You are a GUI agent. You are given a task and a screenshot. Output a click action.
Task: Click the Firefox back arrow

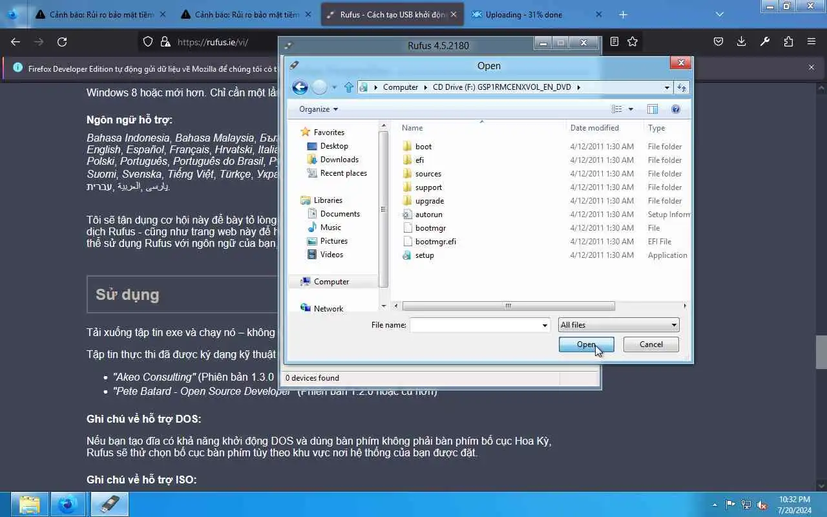pyautogui.click(x=16, y=42)
